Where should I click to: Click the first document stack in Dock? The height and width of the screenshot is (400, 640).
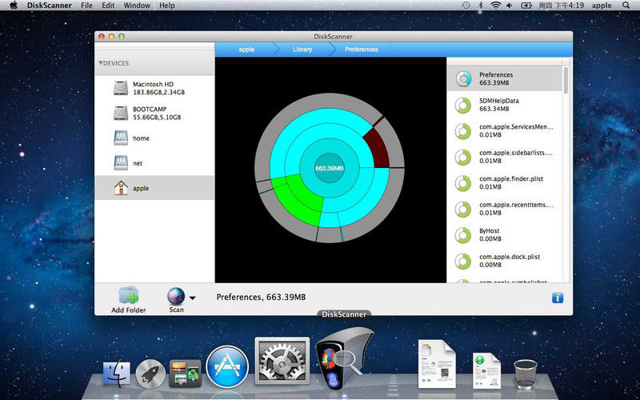pos(437,364)
